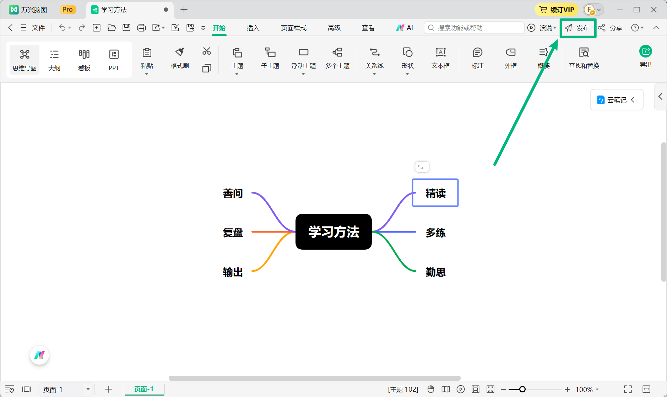Add a Relationship line (关系线)

tap(374, 58)
